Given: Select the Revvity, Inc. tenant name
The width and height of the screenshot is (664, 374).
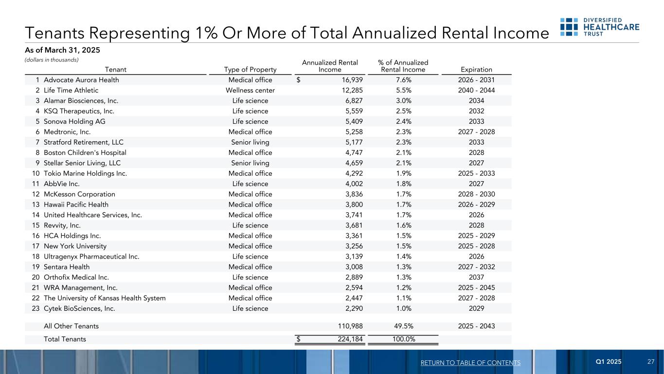Looking at the screenshot, I should point(62,225).
